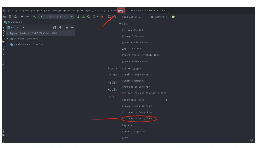Stop the running process red square
The height and width of the screenshot is (148, 257).
tap(102, 17)
